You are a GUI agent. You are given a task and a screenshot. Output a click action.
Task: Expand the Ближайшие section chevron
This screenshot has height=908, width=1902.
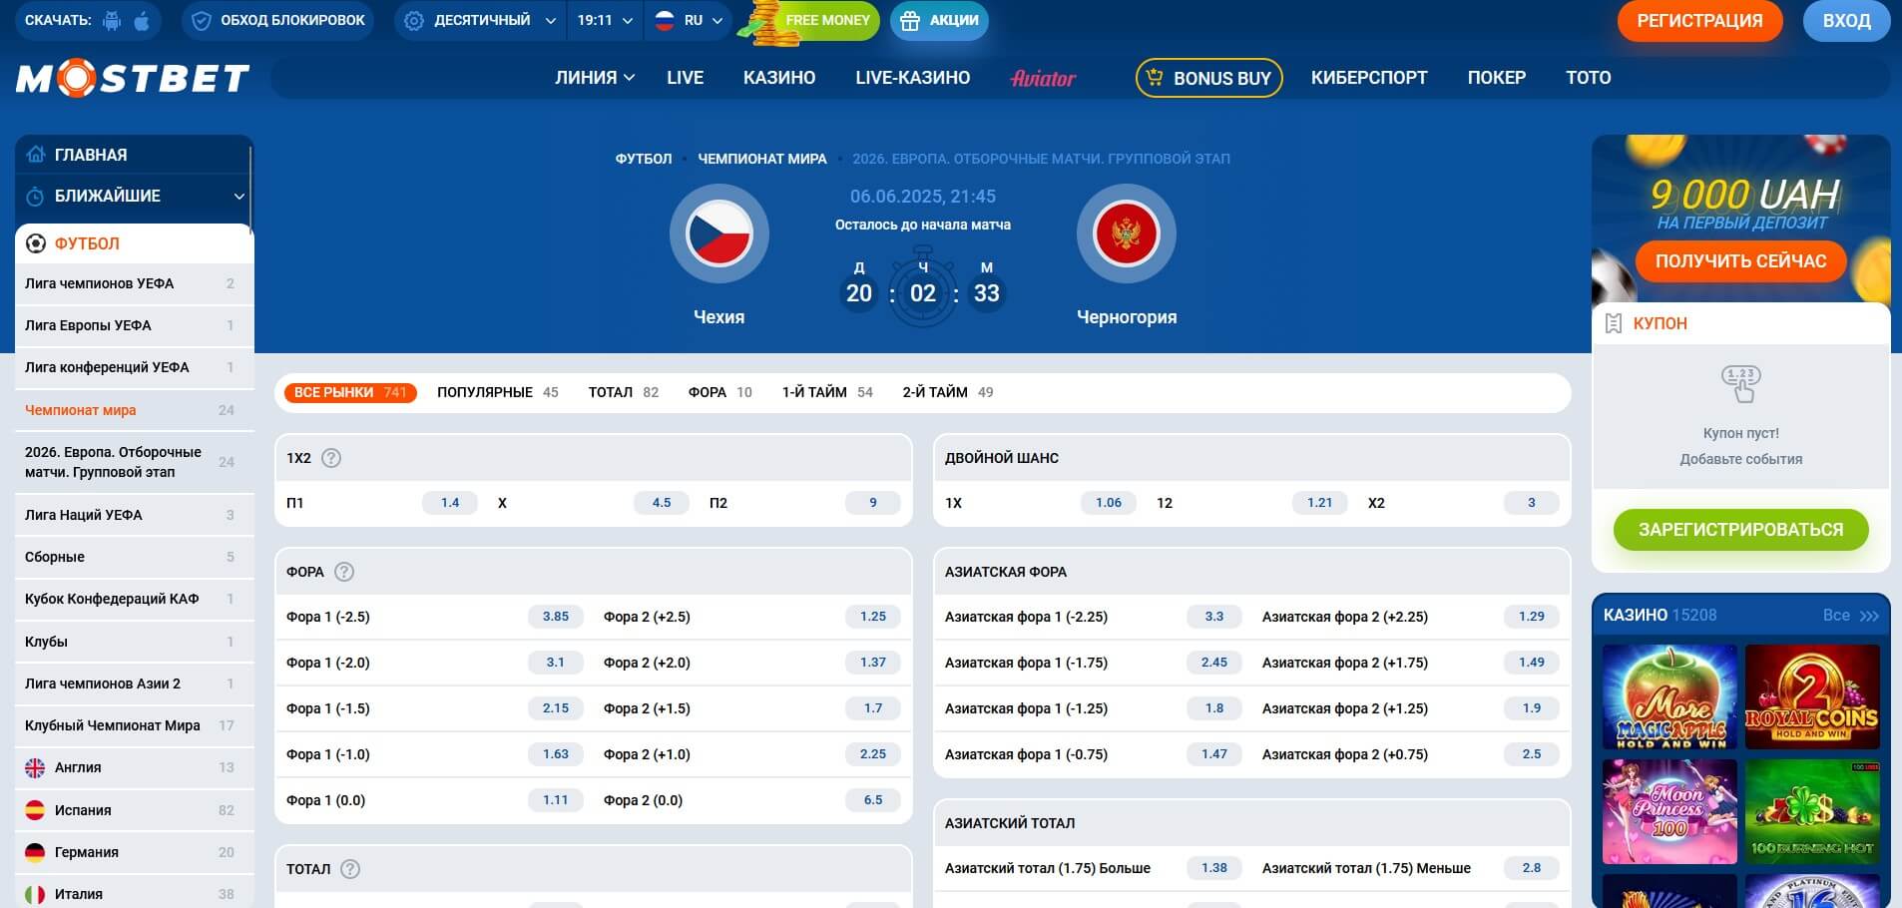(x=238, y=197)
